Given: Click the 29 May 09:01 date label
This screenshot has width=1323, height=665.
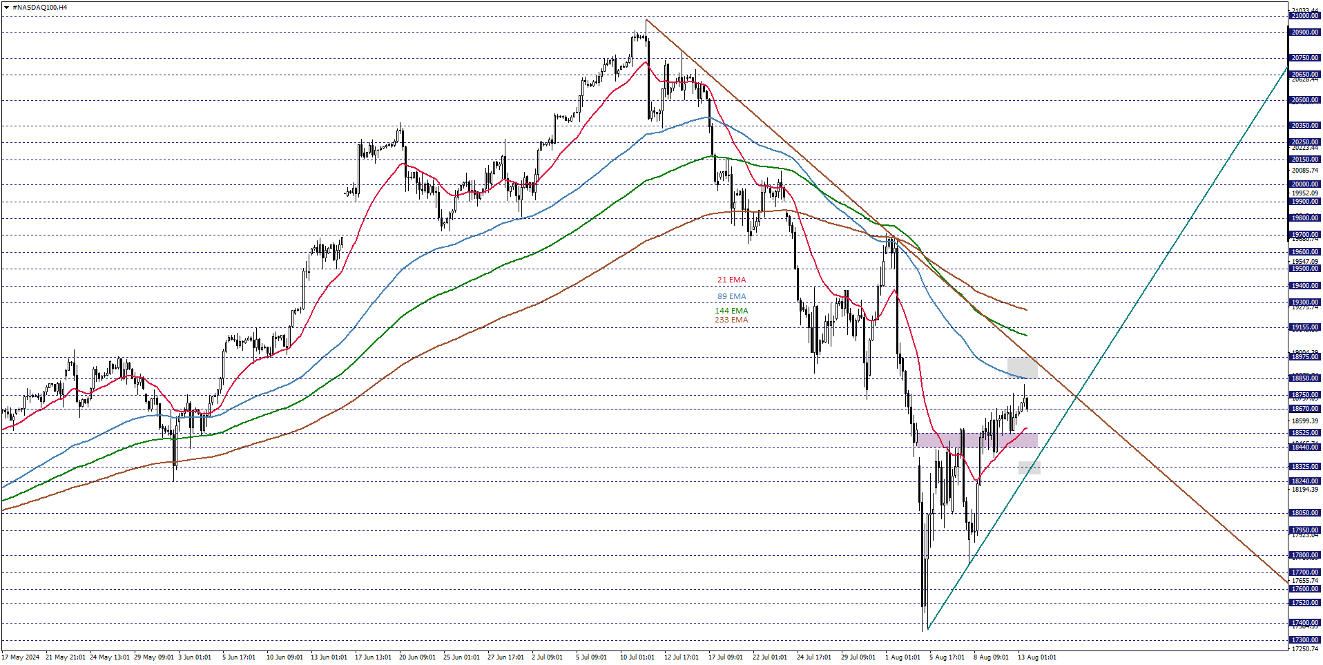Looking at the screenshot, I should (x=154, y=657).
